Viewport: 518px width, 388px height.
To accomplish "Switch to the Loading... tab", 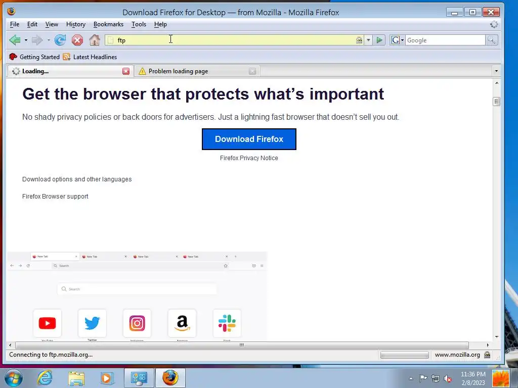I will point(70,71).
